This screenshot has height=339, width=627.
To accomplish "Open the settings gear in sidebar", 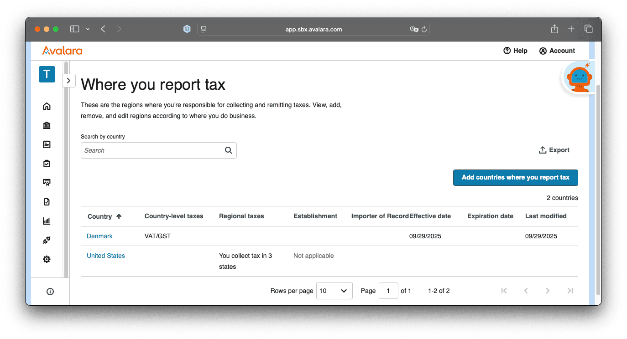I will point(47,259).
